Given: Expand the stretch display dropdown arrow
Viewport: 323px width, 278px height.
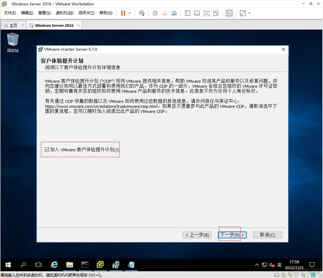Looking at the screenshot, I should click(x=249, y=13).
